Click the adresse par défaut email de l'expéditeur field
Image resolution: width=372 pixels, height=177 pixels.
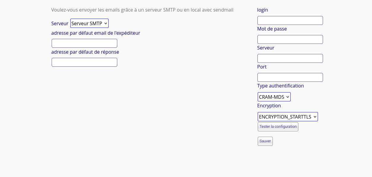84,43
